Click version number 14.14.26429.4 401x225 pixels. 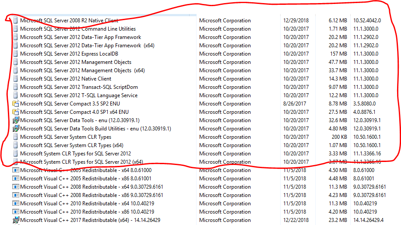point(368,220)
